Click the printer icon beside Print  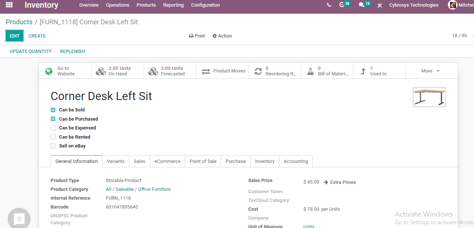click(191, 36)
